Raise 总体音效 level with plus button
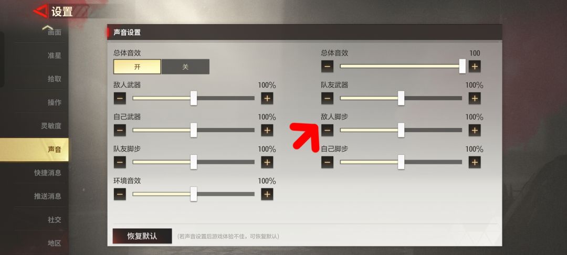 [x=475, y=66]
